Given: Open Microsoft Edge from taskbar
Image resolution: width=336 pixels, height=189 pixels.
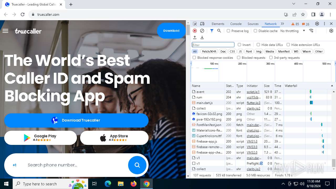Looking at the screenshot, I should [108, 184].
